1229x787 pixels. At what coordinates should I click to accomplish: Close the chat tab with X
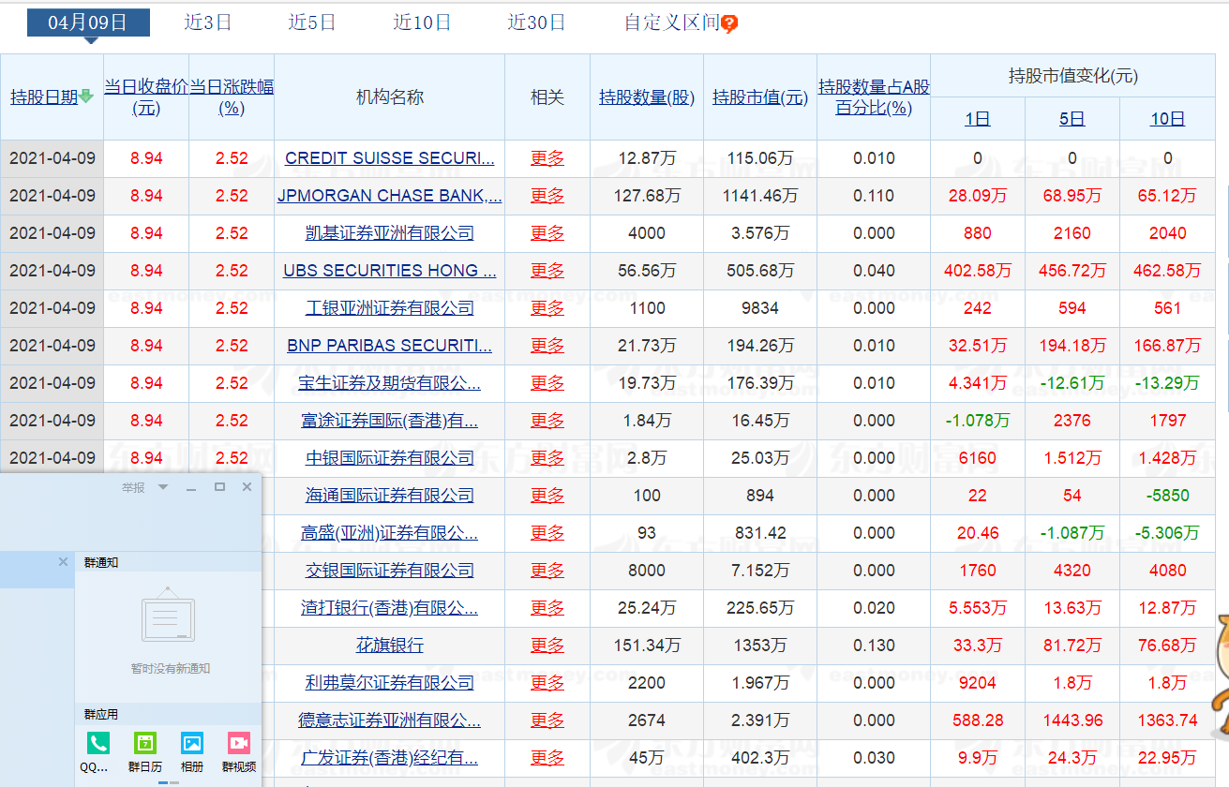(x=63, y=562)
